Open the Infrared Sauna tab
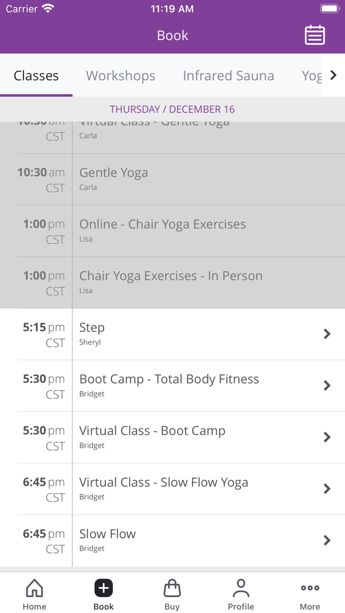The image size is (345, 613). (x=228, y=75)
